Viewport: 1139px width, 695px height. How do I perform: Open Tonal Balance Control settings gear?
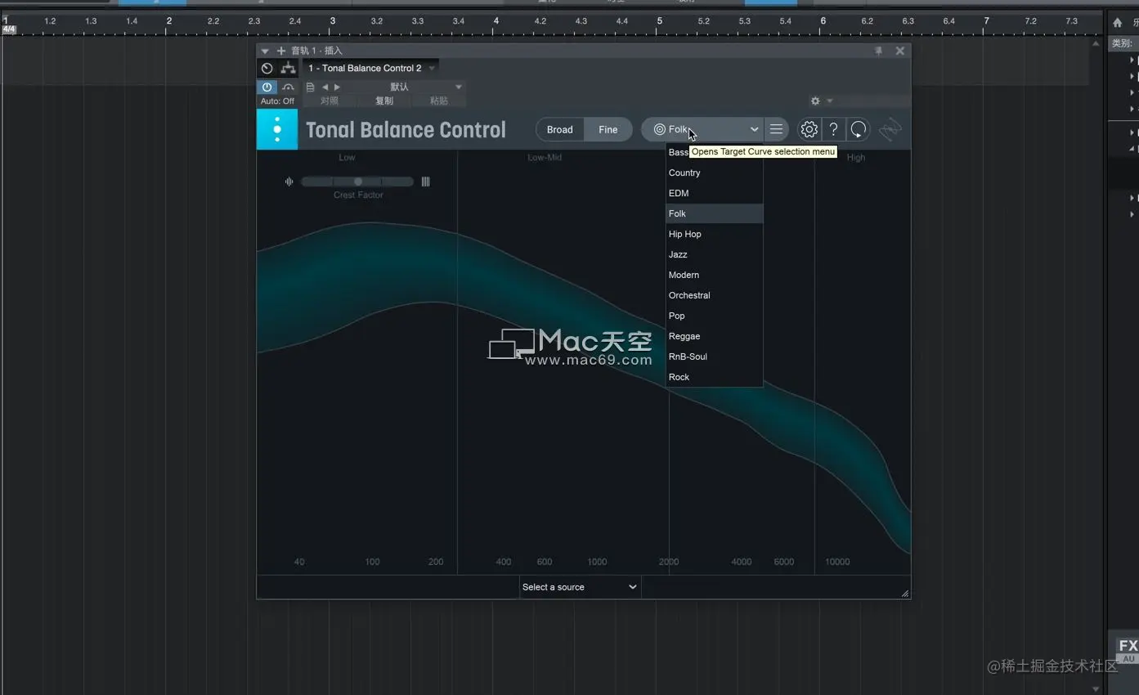coord(809,129)
